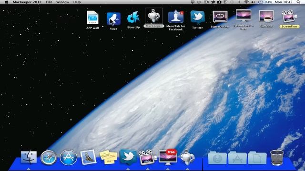This screenshot has width=305, height=171.
Task: Click the MenuTab Facebook menu bar icon
Action: [x=219, y=2]
